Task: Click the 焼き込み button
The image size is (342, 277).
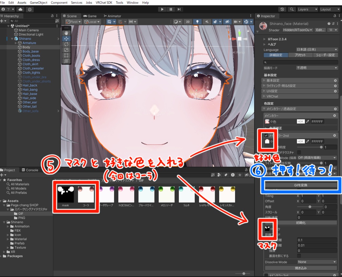Action: click(x=301, y=268)
